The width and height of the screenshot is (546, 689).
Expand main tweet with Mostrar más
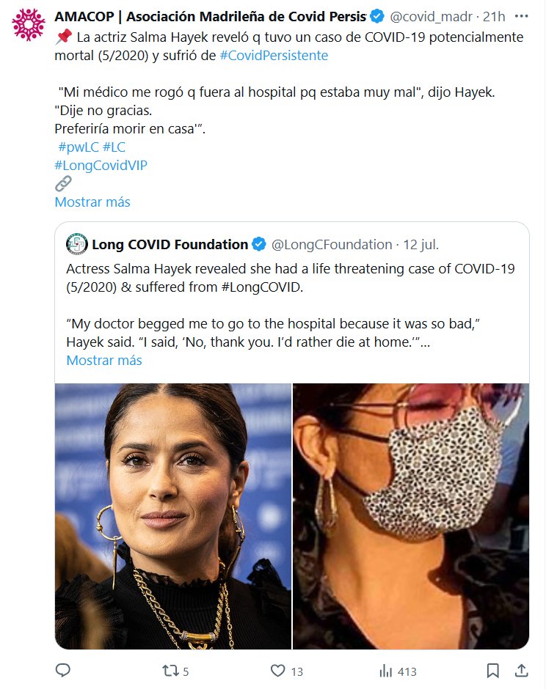pyautogui.click(x=92, y=202)
